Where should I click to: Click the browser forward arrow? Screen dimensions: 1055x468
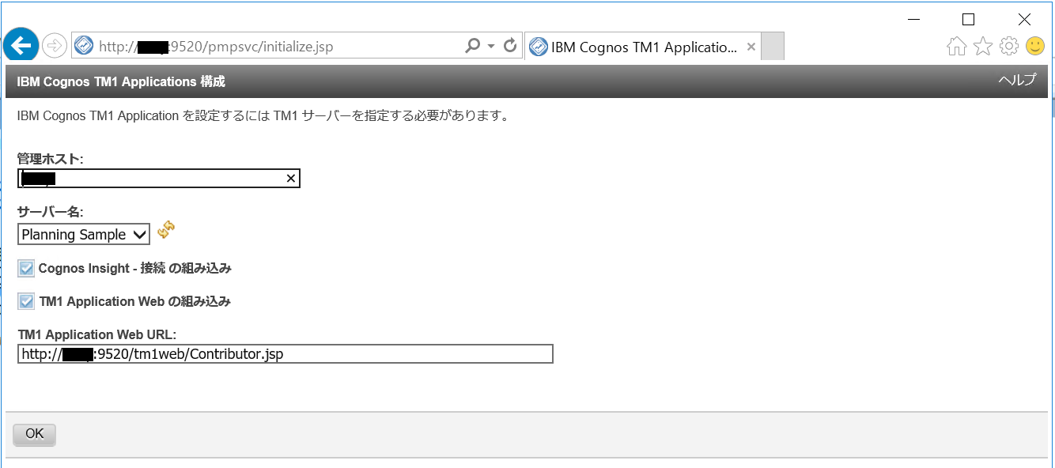pos(54,46)
